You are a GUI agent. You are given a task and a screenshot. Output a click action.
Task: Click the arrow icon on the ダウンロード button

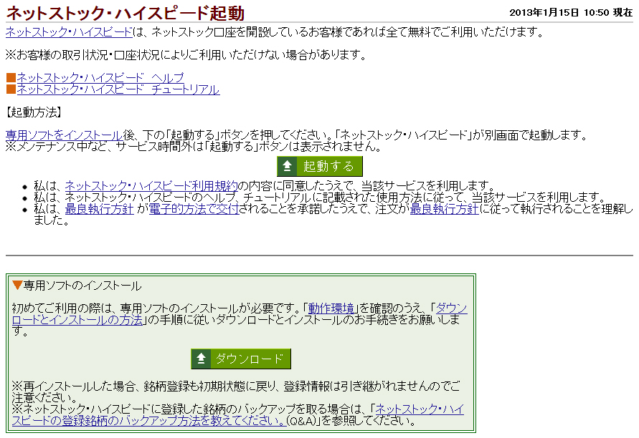pyautogui.click(x=201, y=359)
